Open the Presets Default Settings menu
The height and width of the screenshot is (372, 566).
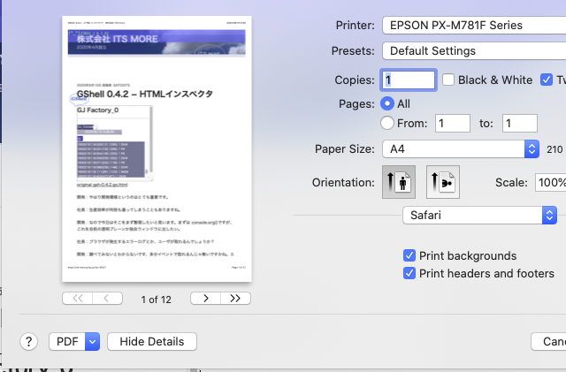tap(473, 50)
